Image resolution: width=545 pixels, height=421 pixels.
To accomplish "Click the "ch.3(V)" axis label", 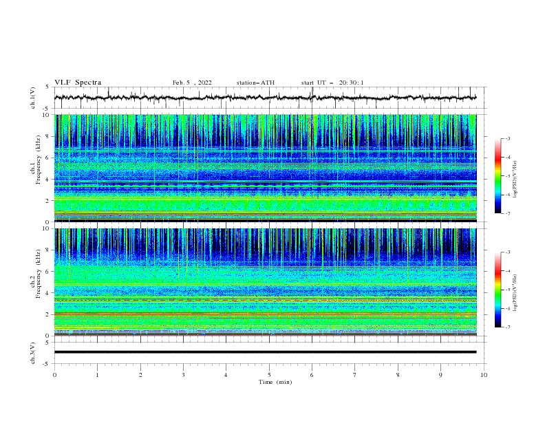I will point(33,353).
